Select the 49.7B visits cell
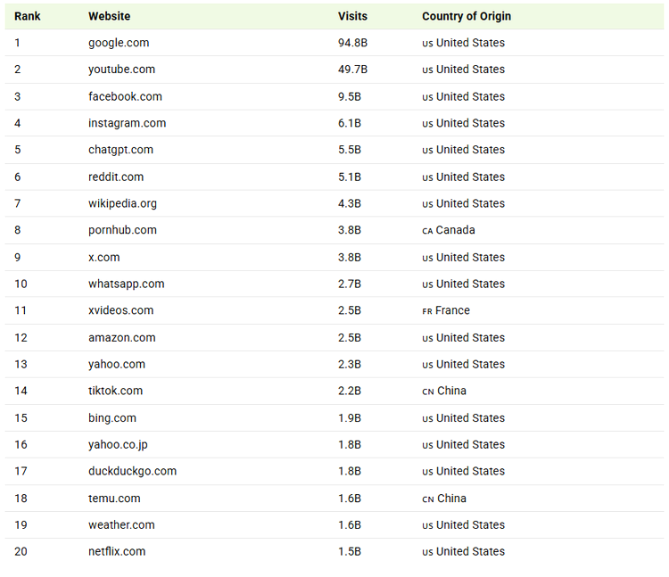This screenshot has height=577, width=669. (352, 70)
